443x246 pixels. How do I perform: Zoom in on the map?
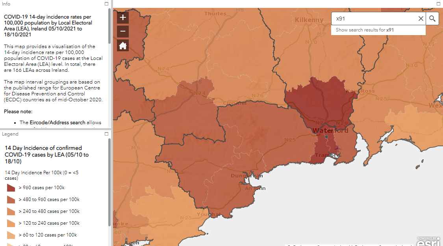(123, 17)
